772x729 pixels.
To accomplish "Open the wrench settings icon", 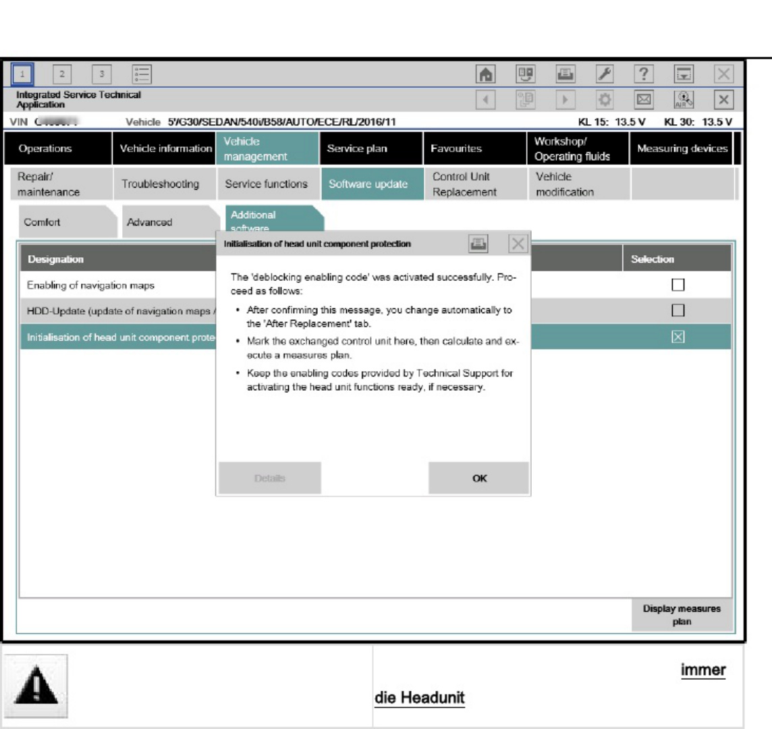I will [x=605, y=74].
